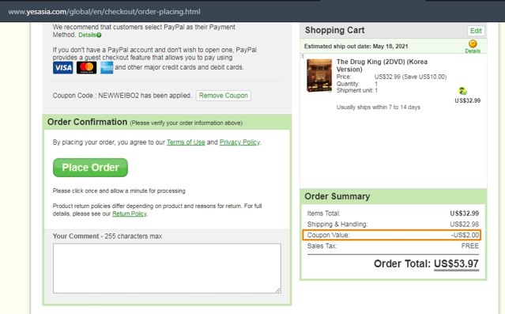Click the Visa card logo

(62, 68)
